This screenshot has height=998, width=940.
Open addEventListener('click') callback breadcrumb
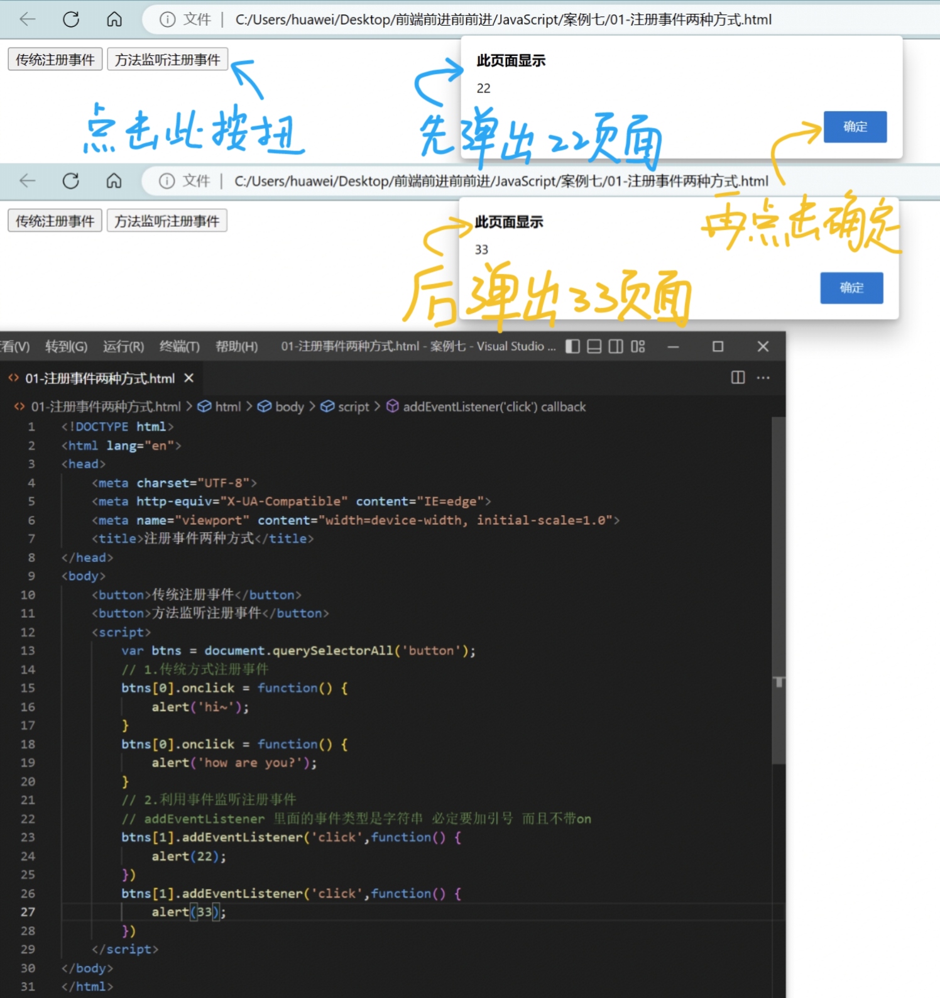(495, 407)
